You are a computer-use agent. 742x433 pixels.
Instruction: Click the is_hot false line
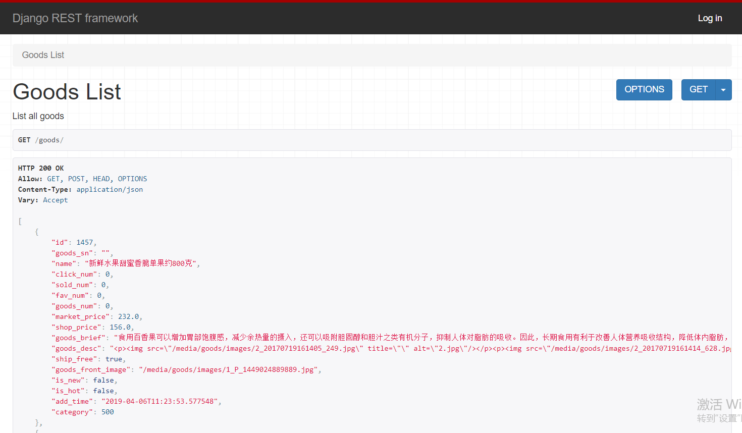point(84,391)
